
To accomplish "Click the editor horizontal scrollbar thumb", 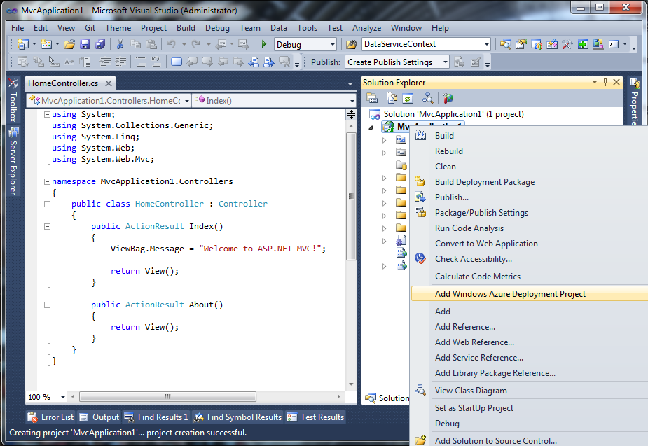I will click(167, 396).
